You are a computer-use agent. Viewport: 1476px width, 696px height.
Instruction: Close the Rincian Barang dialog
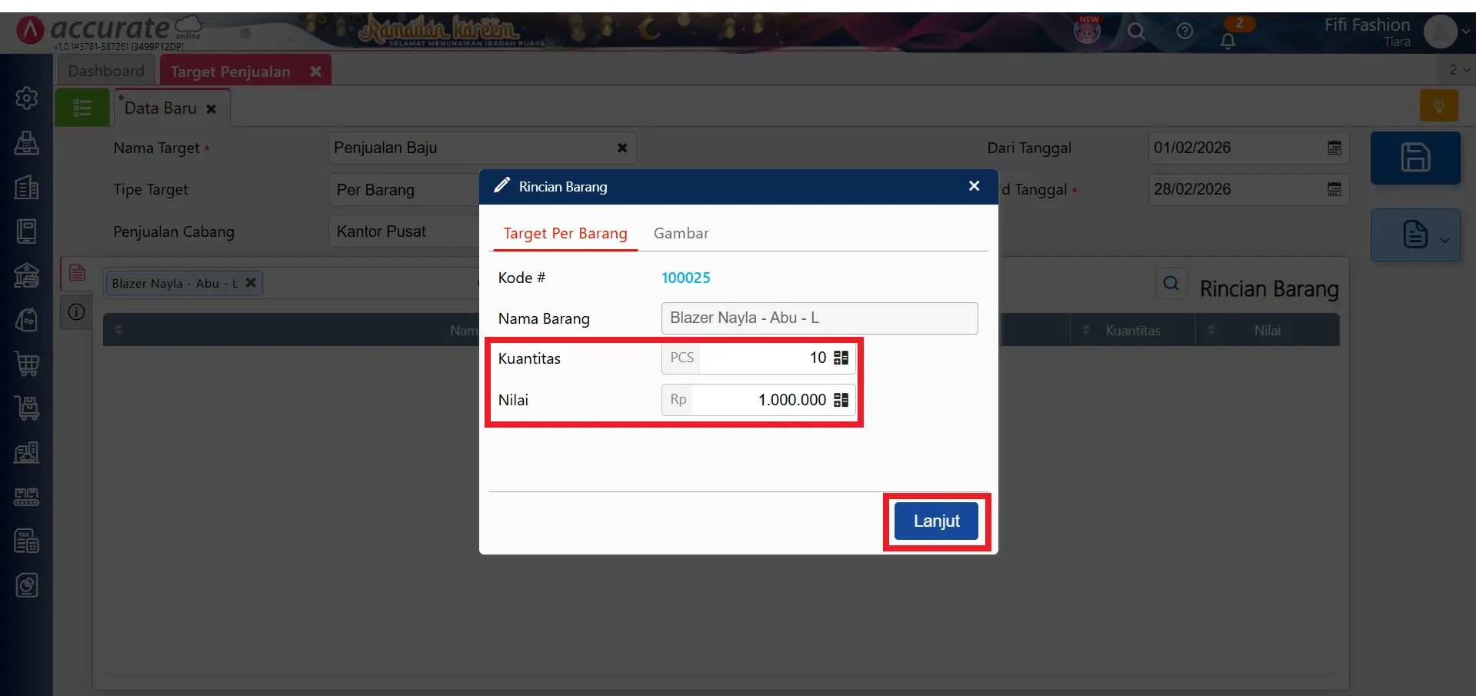[974, 186]
